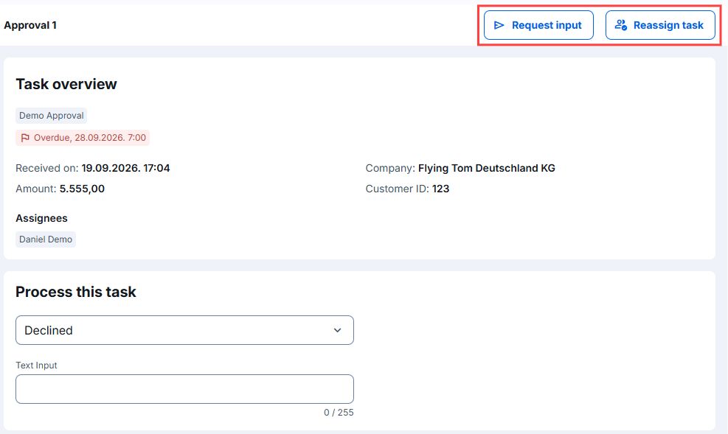Viewport: 728px width, 434px height.
Task: Click the overdue flag icon
Action: coord(25,138)
